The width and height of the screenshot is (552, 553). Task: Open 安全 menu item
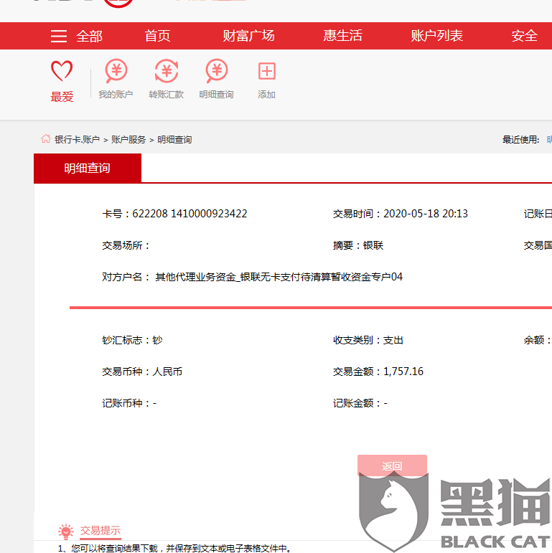[525, 36]
